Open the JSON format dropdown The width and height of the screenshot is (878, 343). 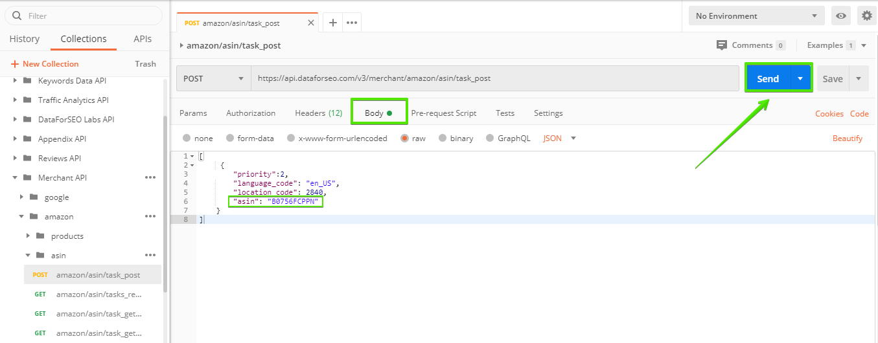pyautogui.click(x=560, y=138)
